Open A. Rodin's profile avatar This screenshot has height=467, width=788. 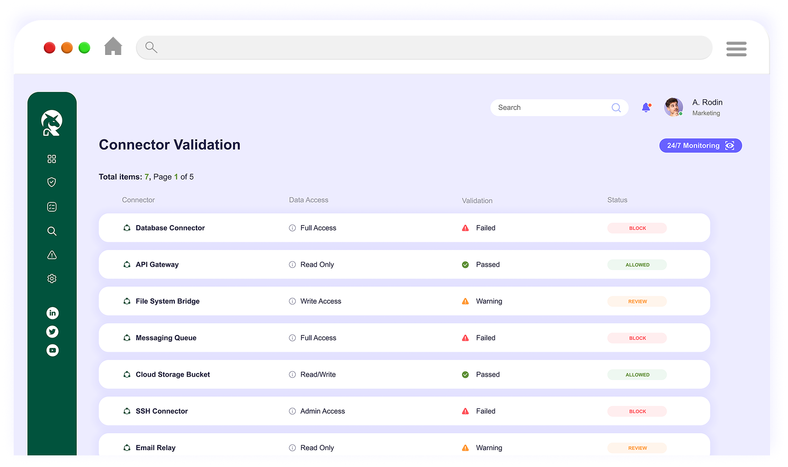(673, 107)
